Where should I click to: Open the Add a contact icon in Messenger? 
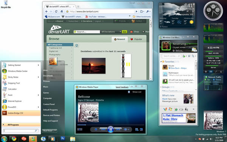click(x=184, y=56)
